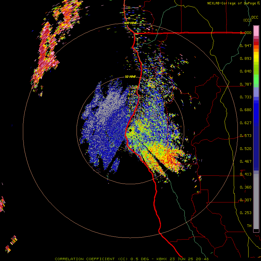Select the 0.307 scale value

point(246,200)
